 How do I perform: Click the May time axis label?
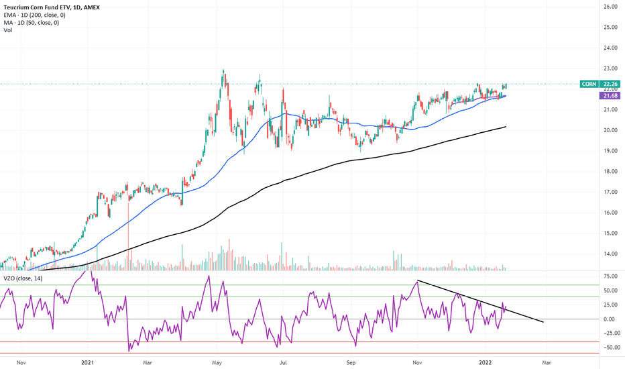(217, 362)
